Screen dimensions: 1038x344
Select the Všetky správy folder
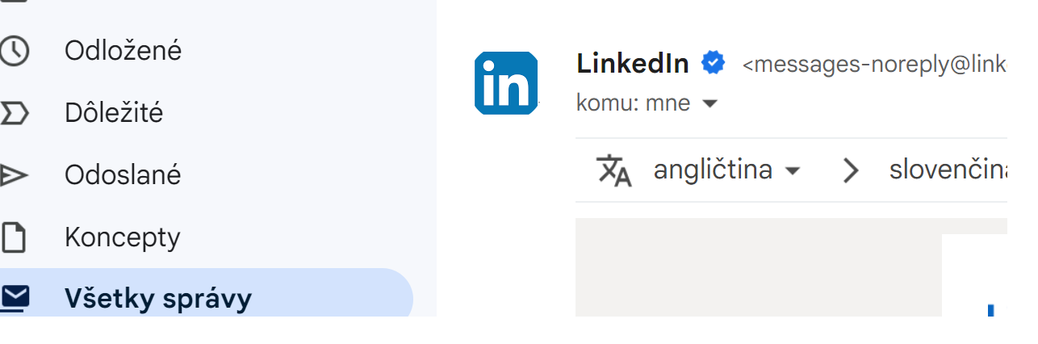(158, 299)
